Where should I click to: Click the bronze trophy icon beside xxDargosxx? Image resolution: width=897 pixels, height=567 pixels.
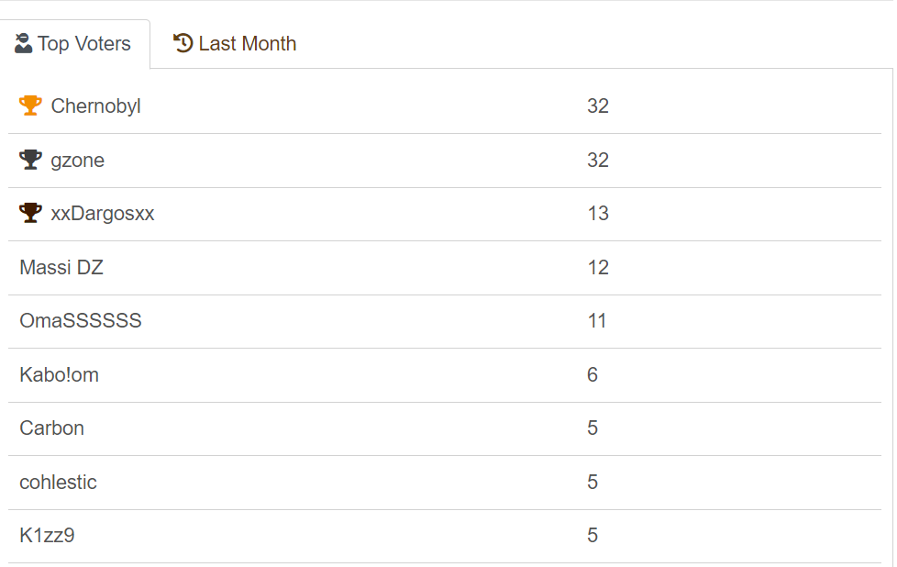point(30,214)
